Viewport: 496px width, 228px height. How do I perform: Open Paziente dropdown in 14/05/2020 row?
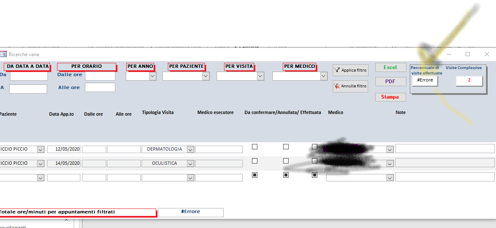pyautogui.click(x=40, y=164)
